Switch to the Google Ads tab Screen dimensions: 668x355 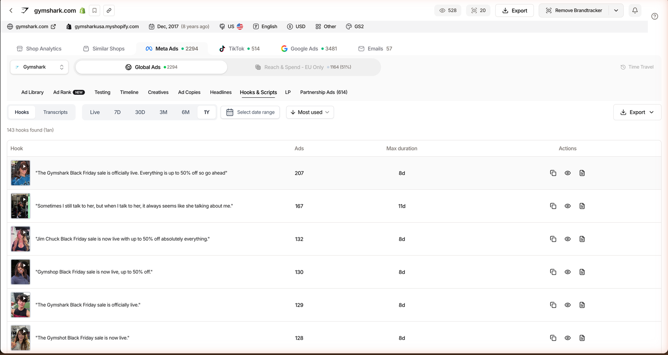point(309,48)
